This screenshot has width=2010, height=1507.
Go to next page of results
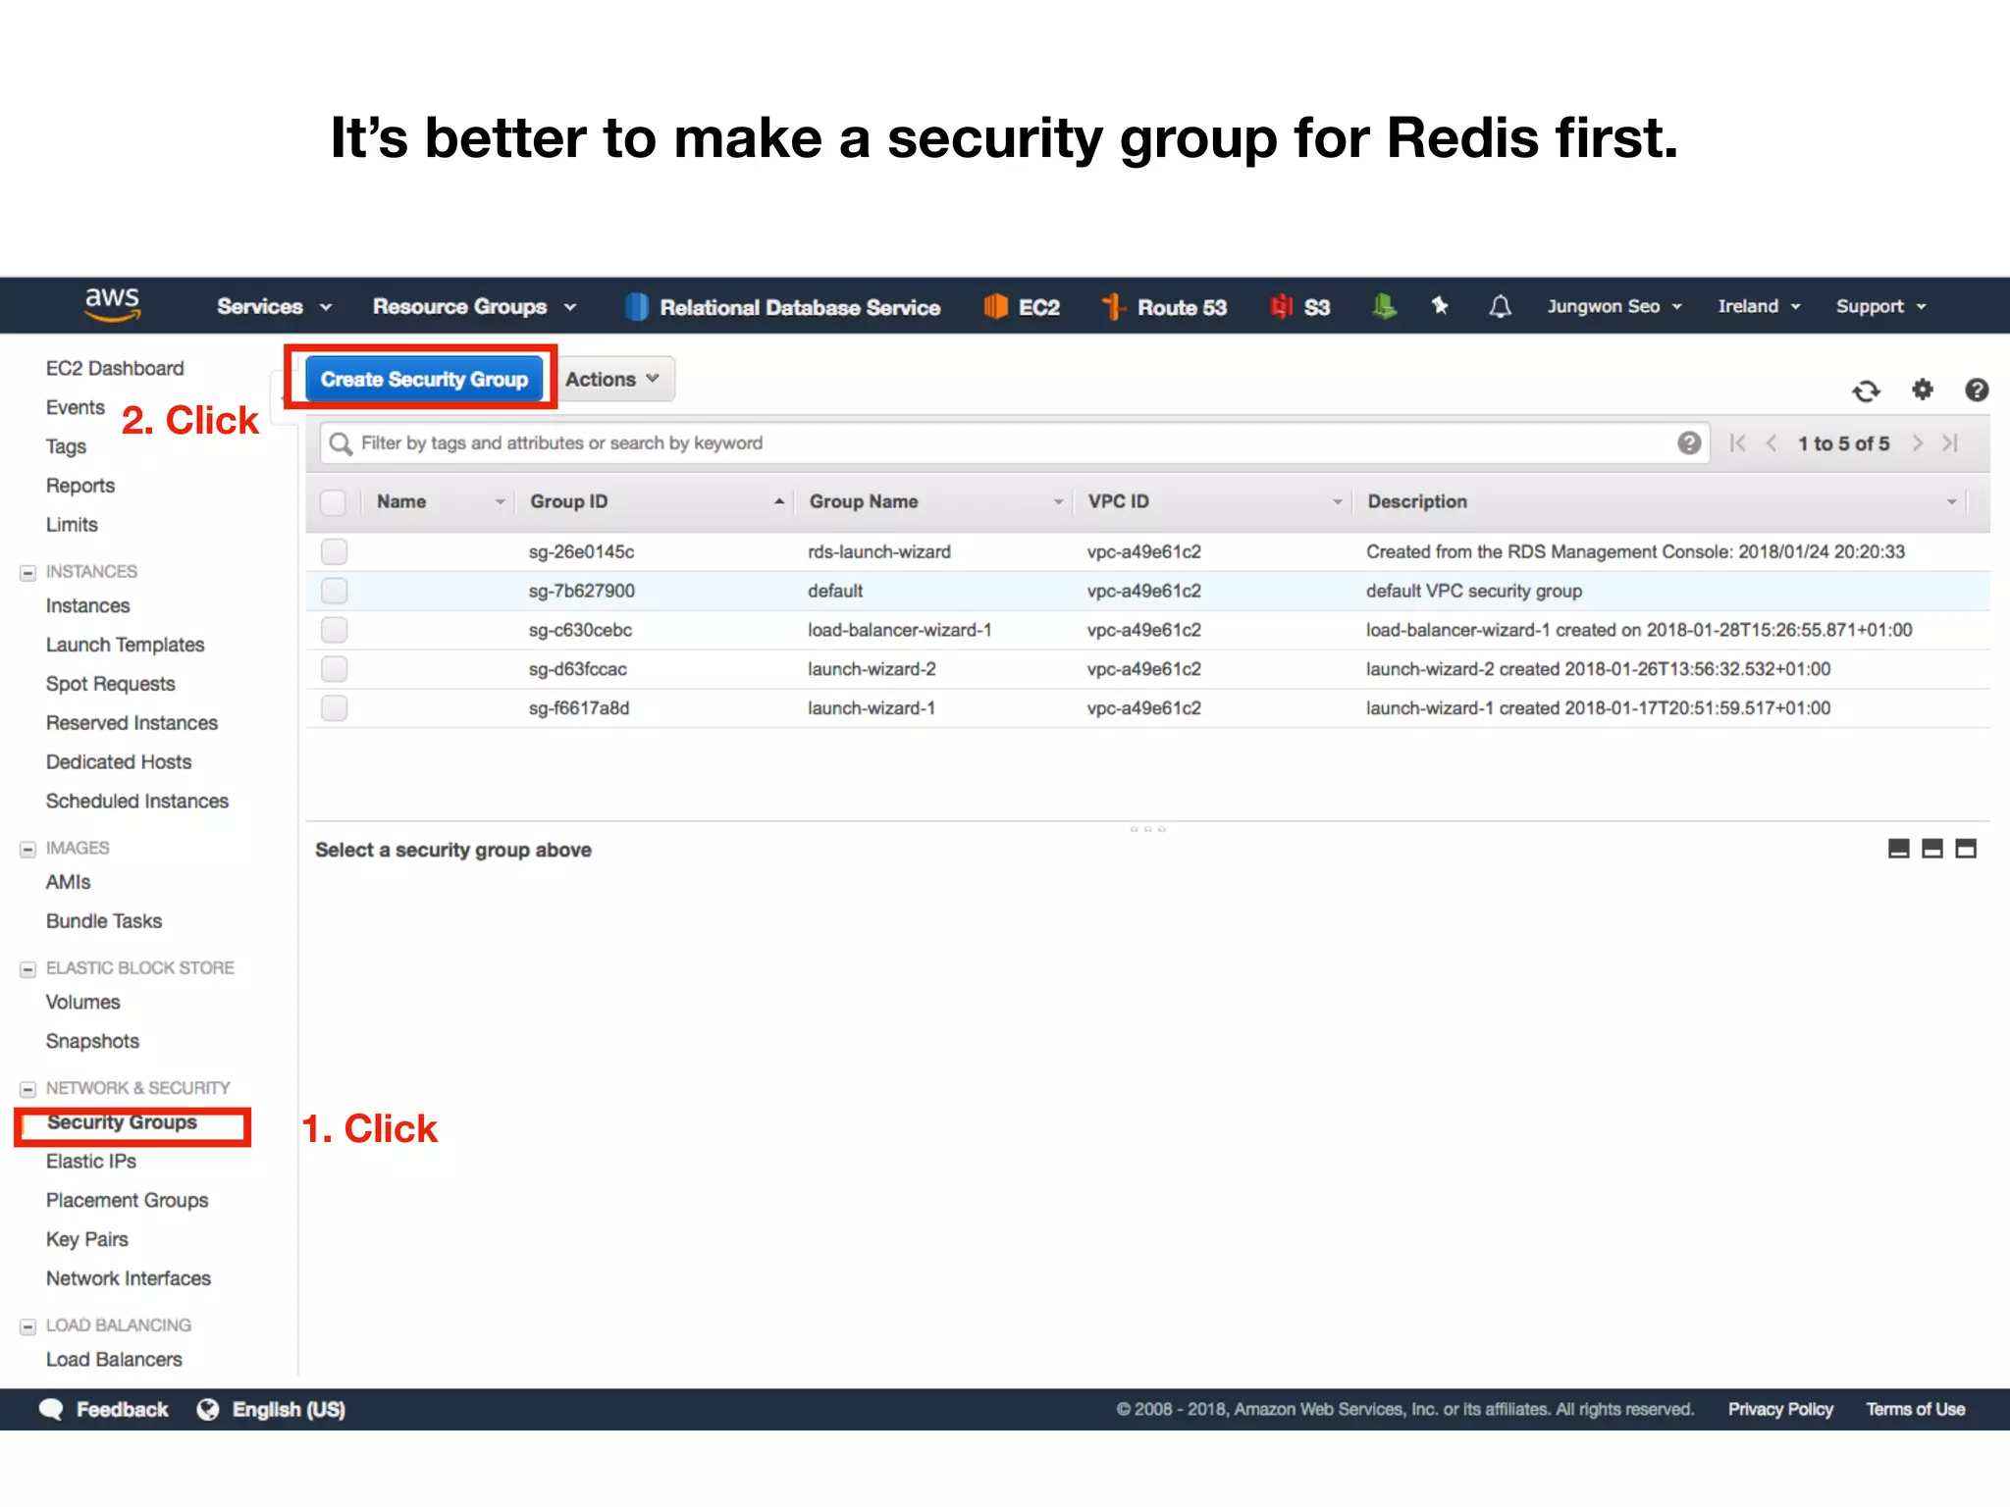(1917, 443)
